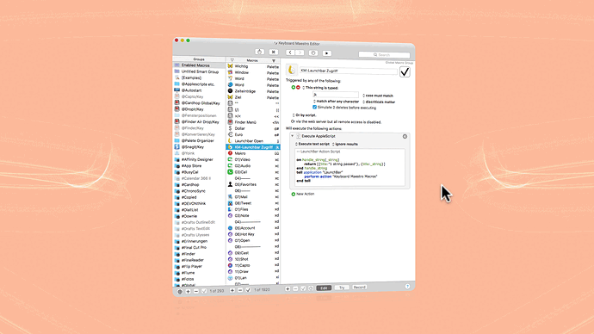Open the 'Execute text script' popup

pyautogui.click(x=312, y=144)
